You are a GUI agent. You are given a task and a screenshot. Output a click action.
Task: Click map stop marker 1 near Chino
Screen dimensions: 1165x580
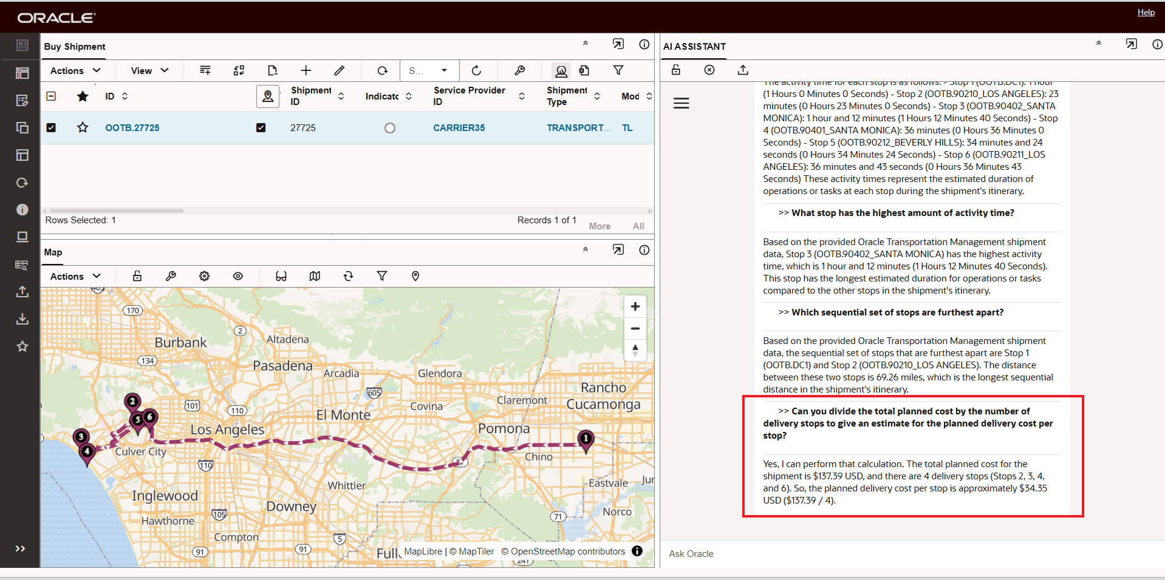coord(586,440)
